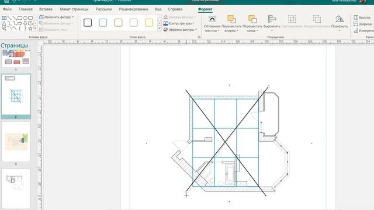The height and width of the screenshot is (210, 374).
Task: Switch to the Вставка tab
Action: point(46,9)
